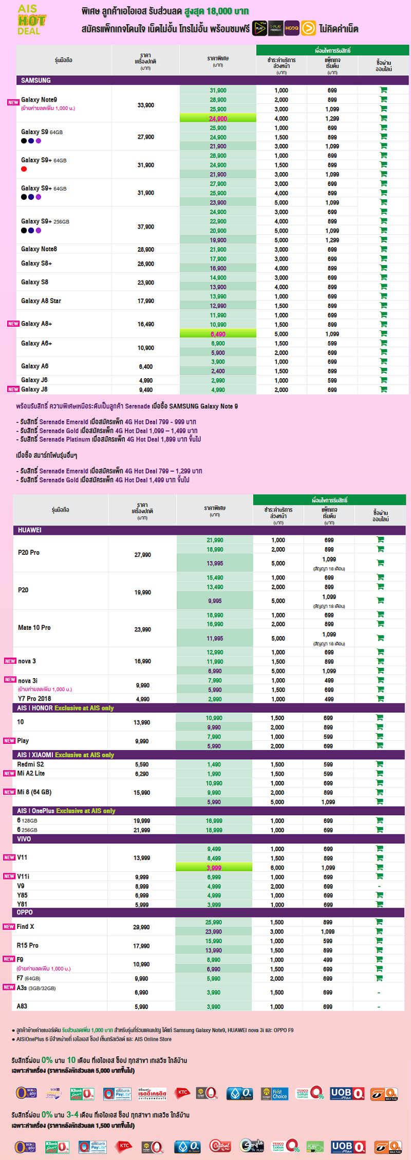Click the cart icon for OnePlus 6 256GB
Viewport: 411px width, 1160px height.
click(x=380, y=830)
